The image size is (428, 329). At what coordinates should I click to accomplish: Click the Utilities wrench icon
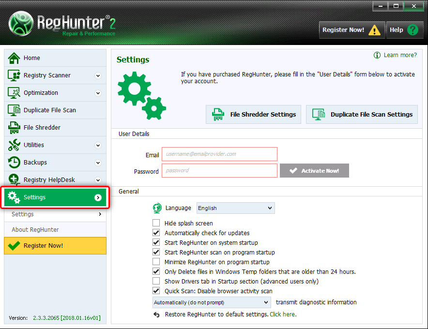click(14, 145)
